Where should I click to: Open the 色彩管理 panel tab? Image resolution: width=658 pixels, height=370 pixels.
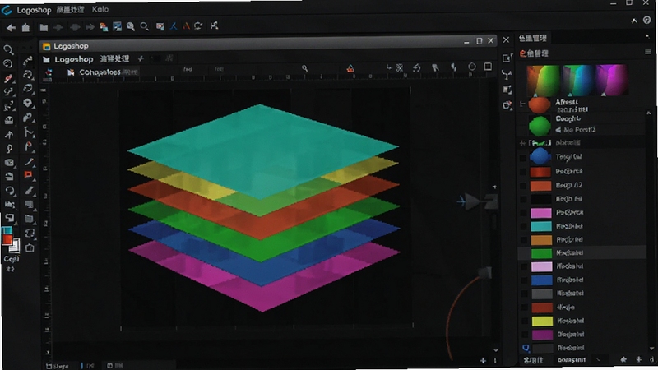[532, 38]
